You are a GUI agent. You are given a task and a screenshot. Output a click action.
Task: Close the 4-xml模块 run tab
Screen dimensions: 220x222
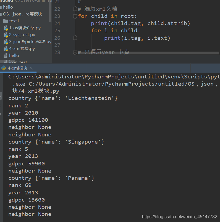pyautogui.click(x=31, y=68)
